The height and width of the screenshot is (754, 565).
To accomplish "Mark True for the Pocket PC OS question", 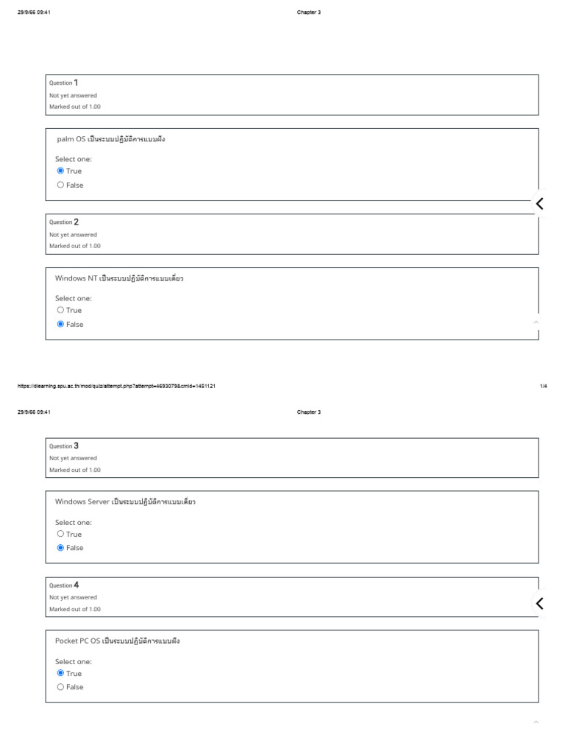I will [x=60, y=673].
